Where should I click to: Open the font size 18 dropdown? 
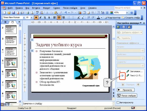32,17
